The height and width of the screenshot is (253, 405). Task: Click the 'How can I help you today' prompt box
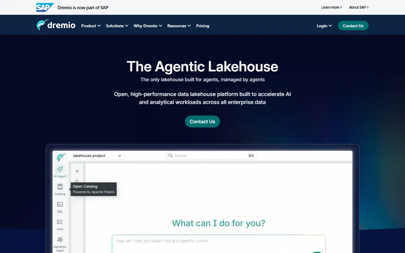click(x=218, y=244)
